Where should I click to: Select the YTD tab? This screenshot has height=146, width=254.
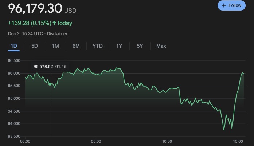[98, 46]
